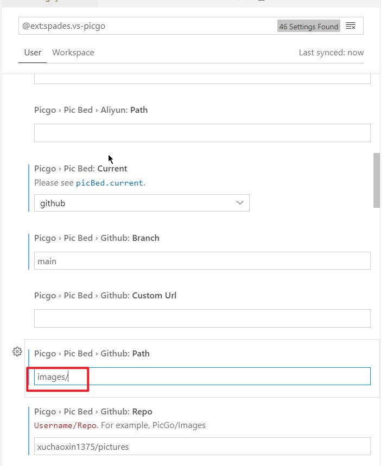
Task: Click the Picgo Pic Bed Github: Path heading
Action: 92,354
